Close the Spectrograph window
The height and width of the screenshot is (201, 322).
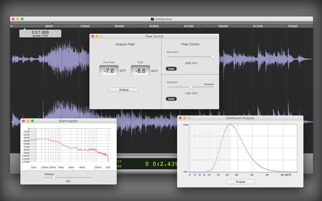tap(23, 121)
